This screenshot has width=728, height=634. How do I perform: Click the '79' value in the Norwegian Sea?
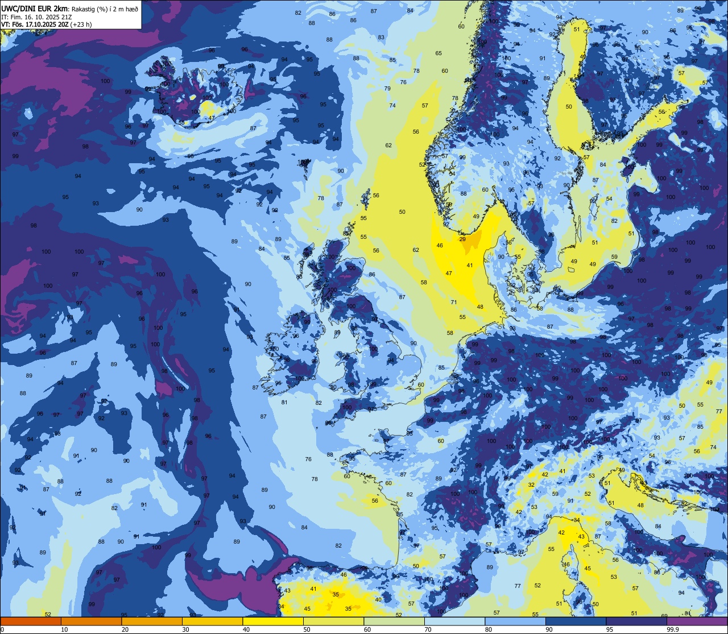click(387, 89)
